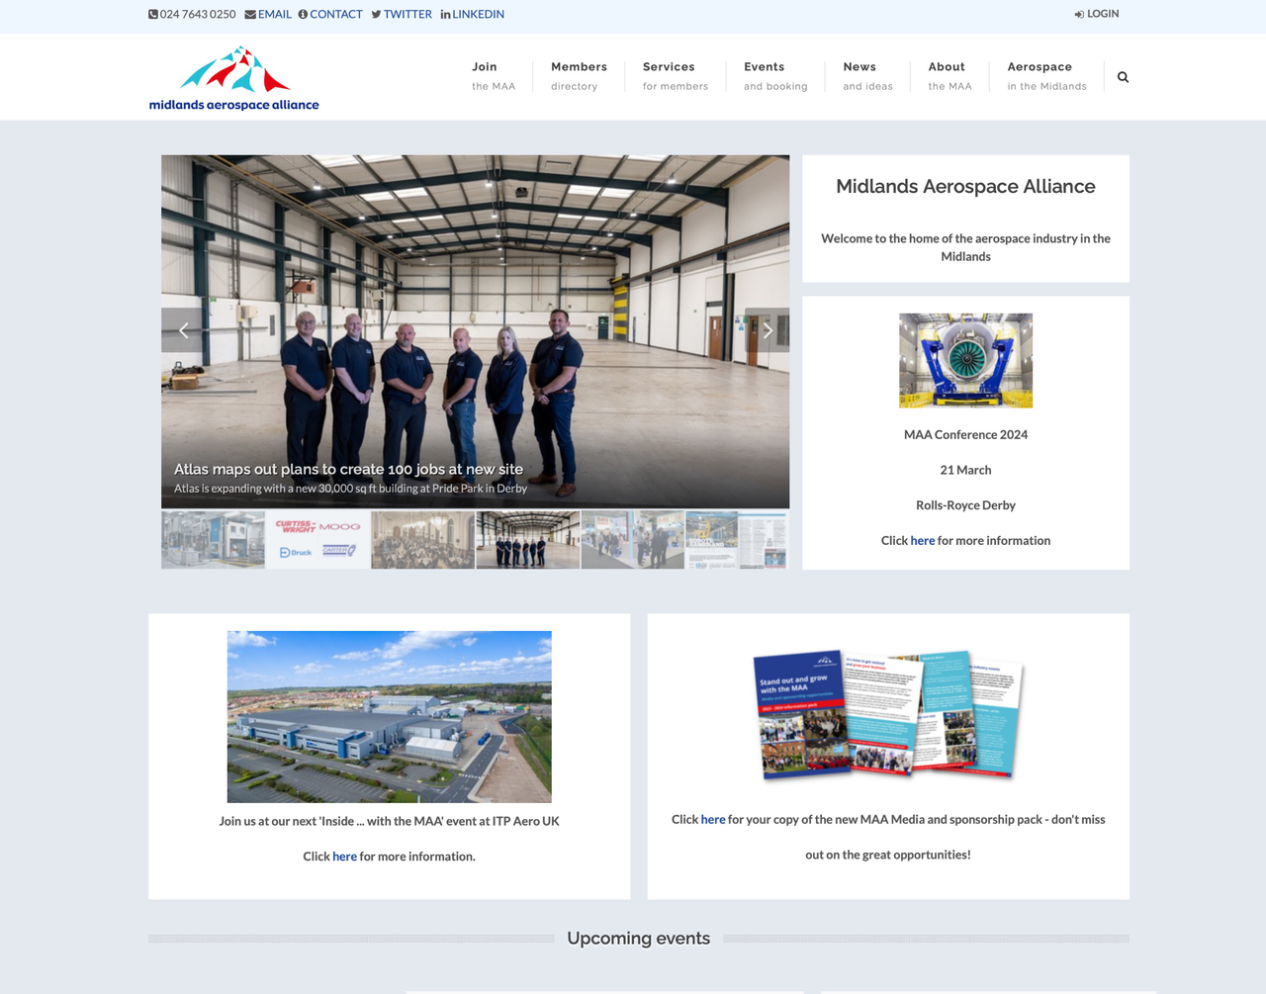Open the Events and booking menu
The height and width of the screenshot is (994, 1266).
click(x=775, y=77)
